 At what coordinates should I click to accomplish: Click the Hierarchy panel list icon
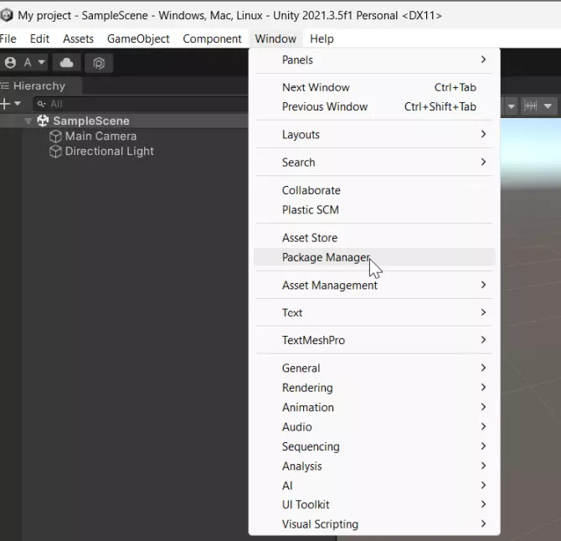(5, 86)
